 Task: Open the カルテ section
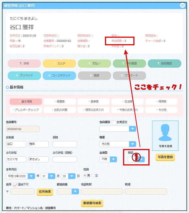59,64
